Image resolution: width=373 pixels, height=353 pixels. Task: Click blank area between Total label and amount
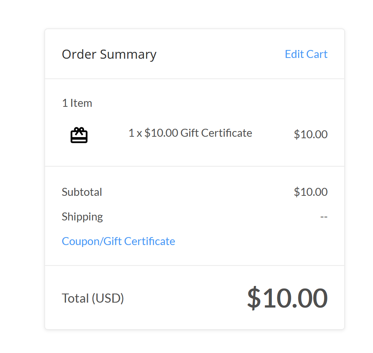[x=186, y=298]
